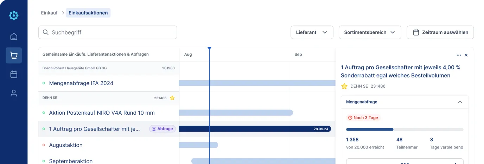Screen dimensions: 484x164
Task: Click the Aug month label
Action: tap(188, 55)
